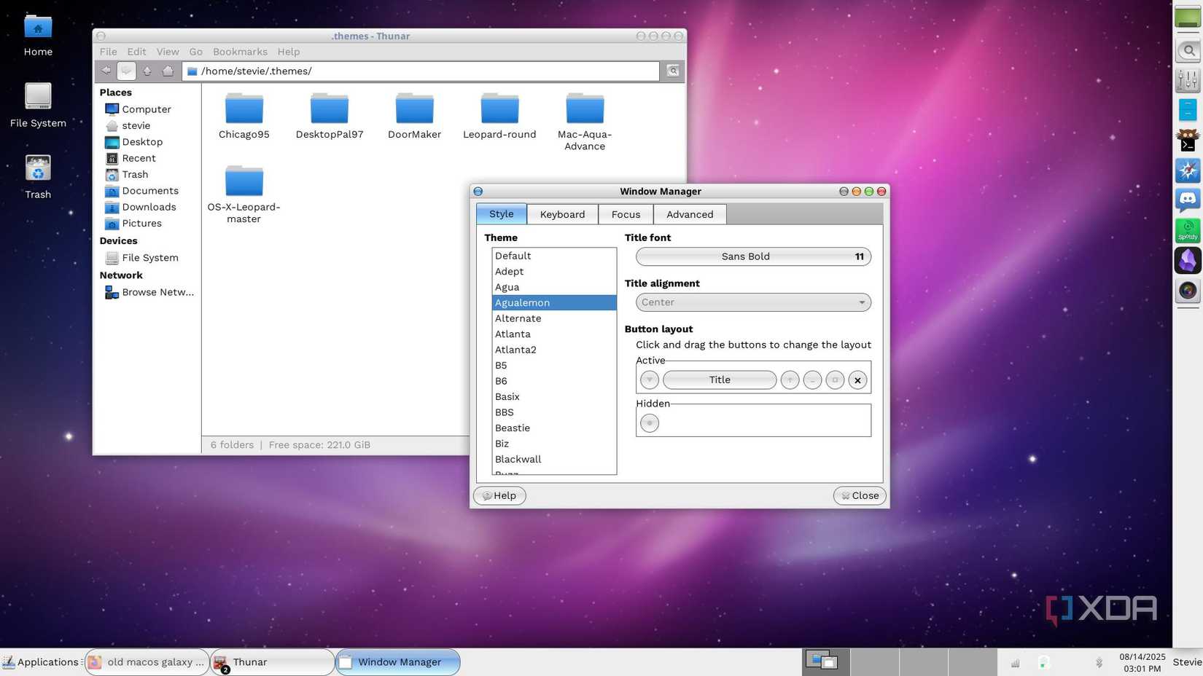Expand the Applications menu in the taskbar

(42, 661)
